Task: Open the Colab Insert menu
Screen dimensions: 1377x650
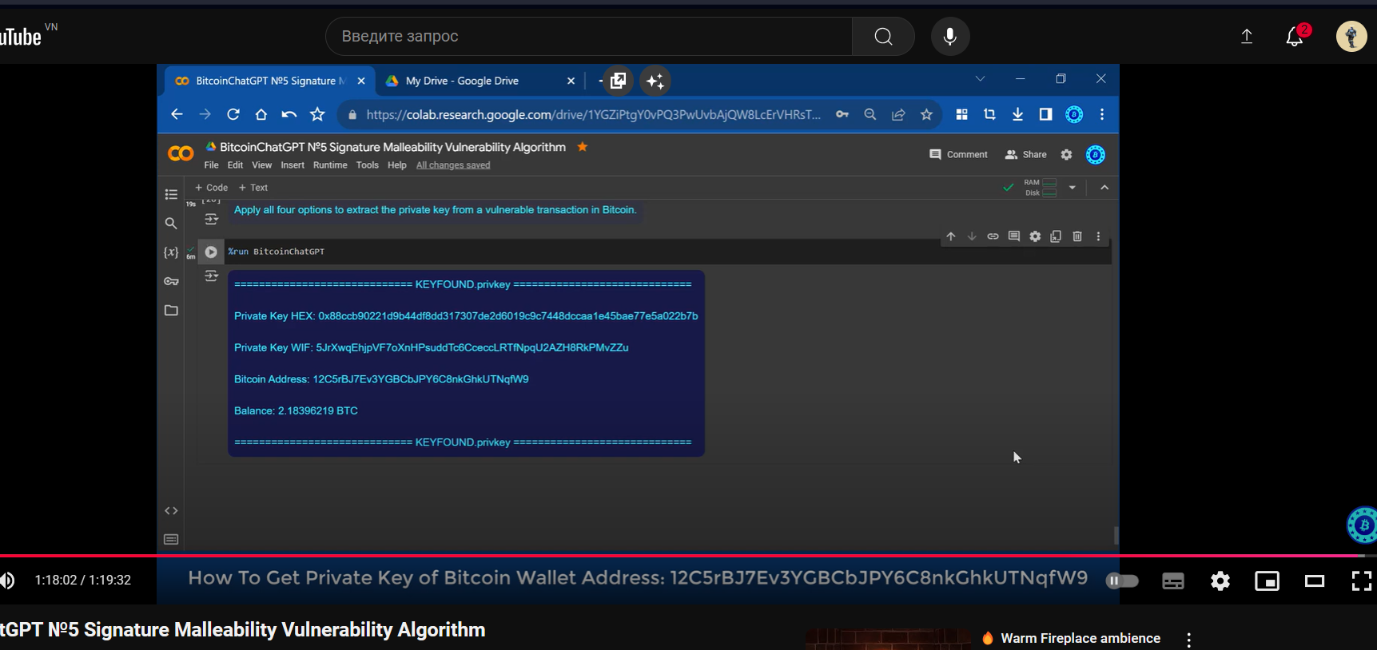Action: 293,165
